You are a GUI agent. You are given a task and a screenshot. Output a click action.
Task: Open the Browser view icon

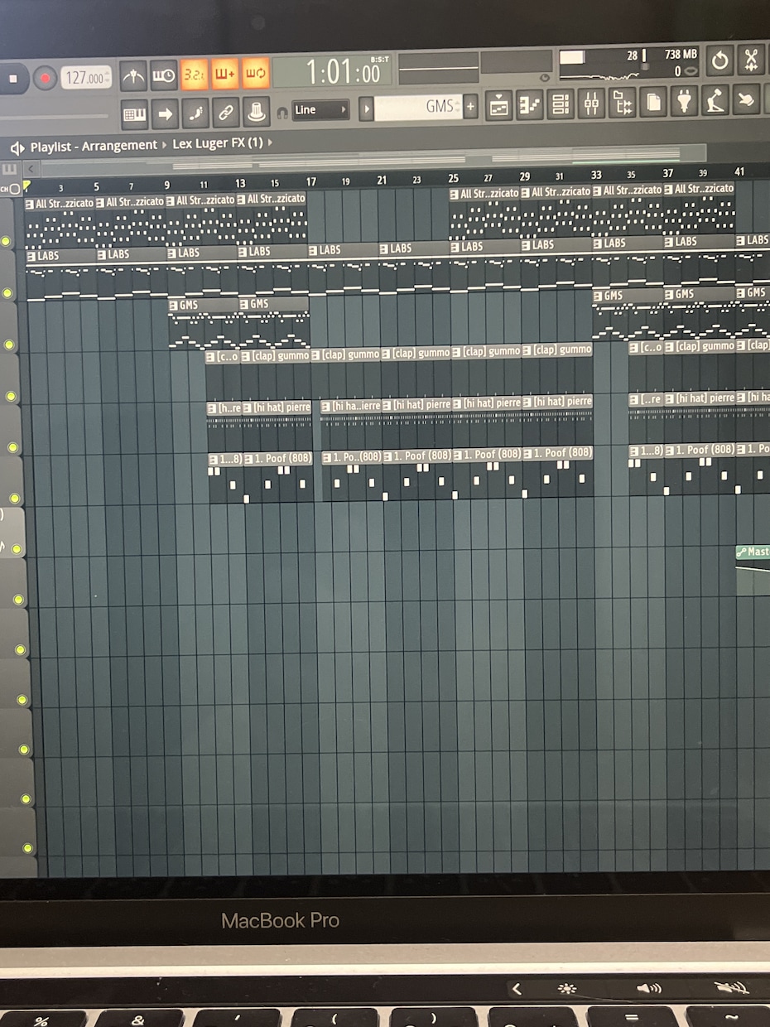[622, 103]
